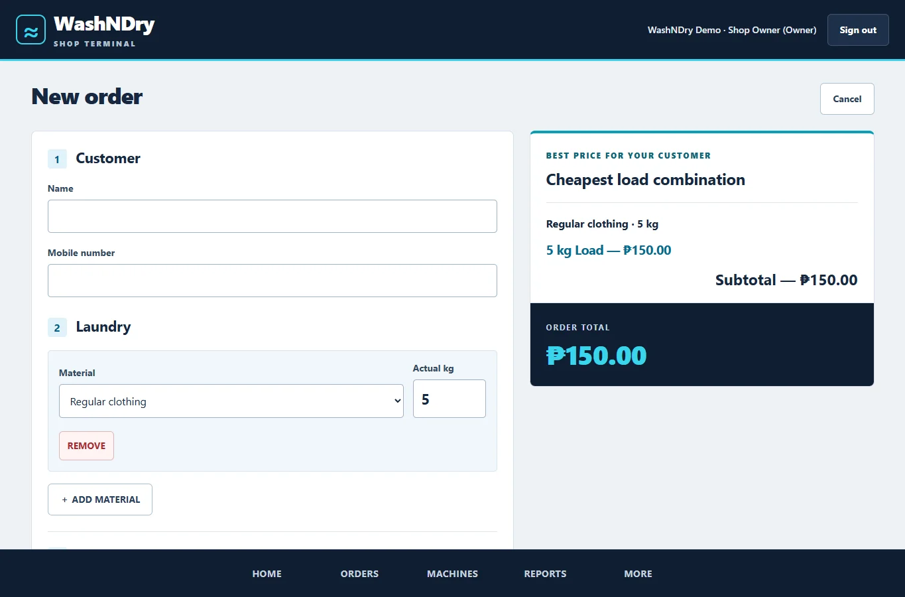Click the 'BEST PRICE FOR YOUR CUSTOMER' caption
Screen dimensions: 905x597
(629, 156)
